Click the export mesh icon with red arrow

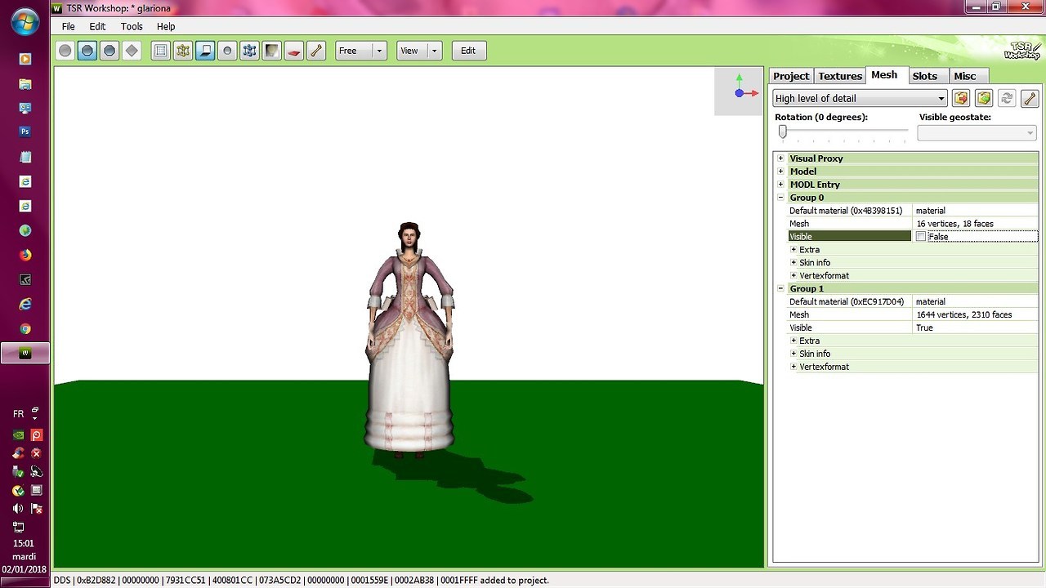pyautogui.click(x=961, y=98)
